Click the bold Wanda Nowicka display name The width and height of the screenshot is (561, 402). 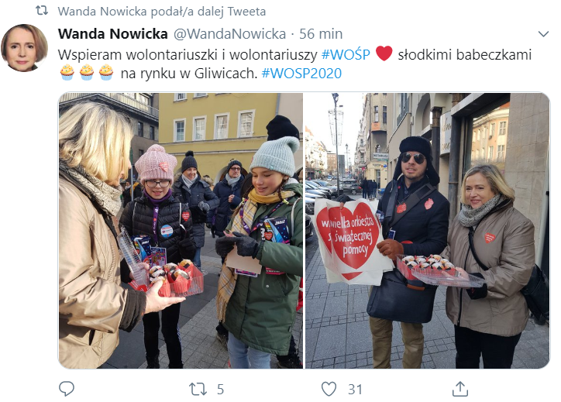(112, 34)
